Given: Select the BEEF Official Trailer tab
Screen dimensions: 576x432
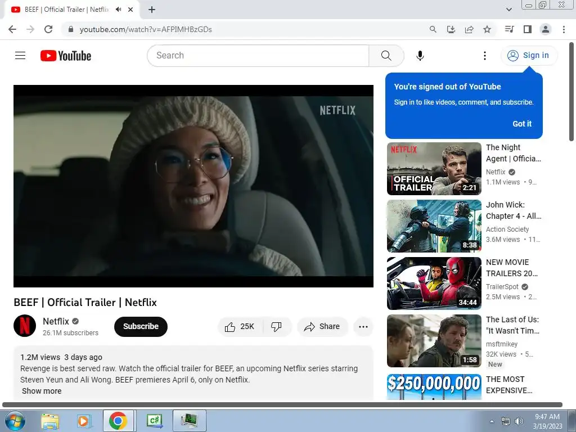Looking at the screenshot, I should (x=67, y=10).
